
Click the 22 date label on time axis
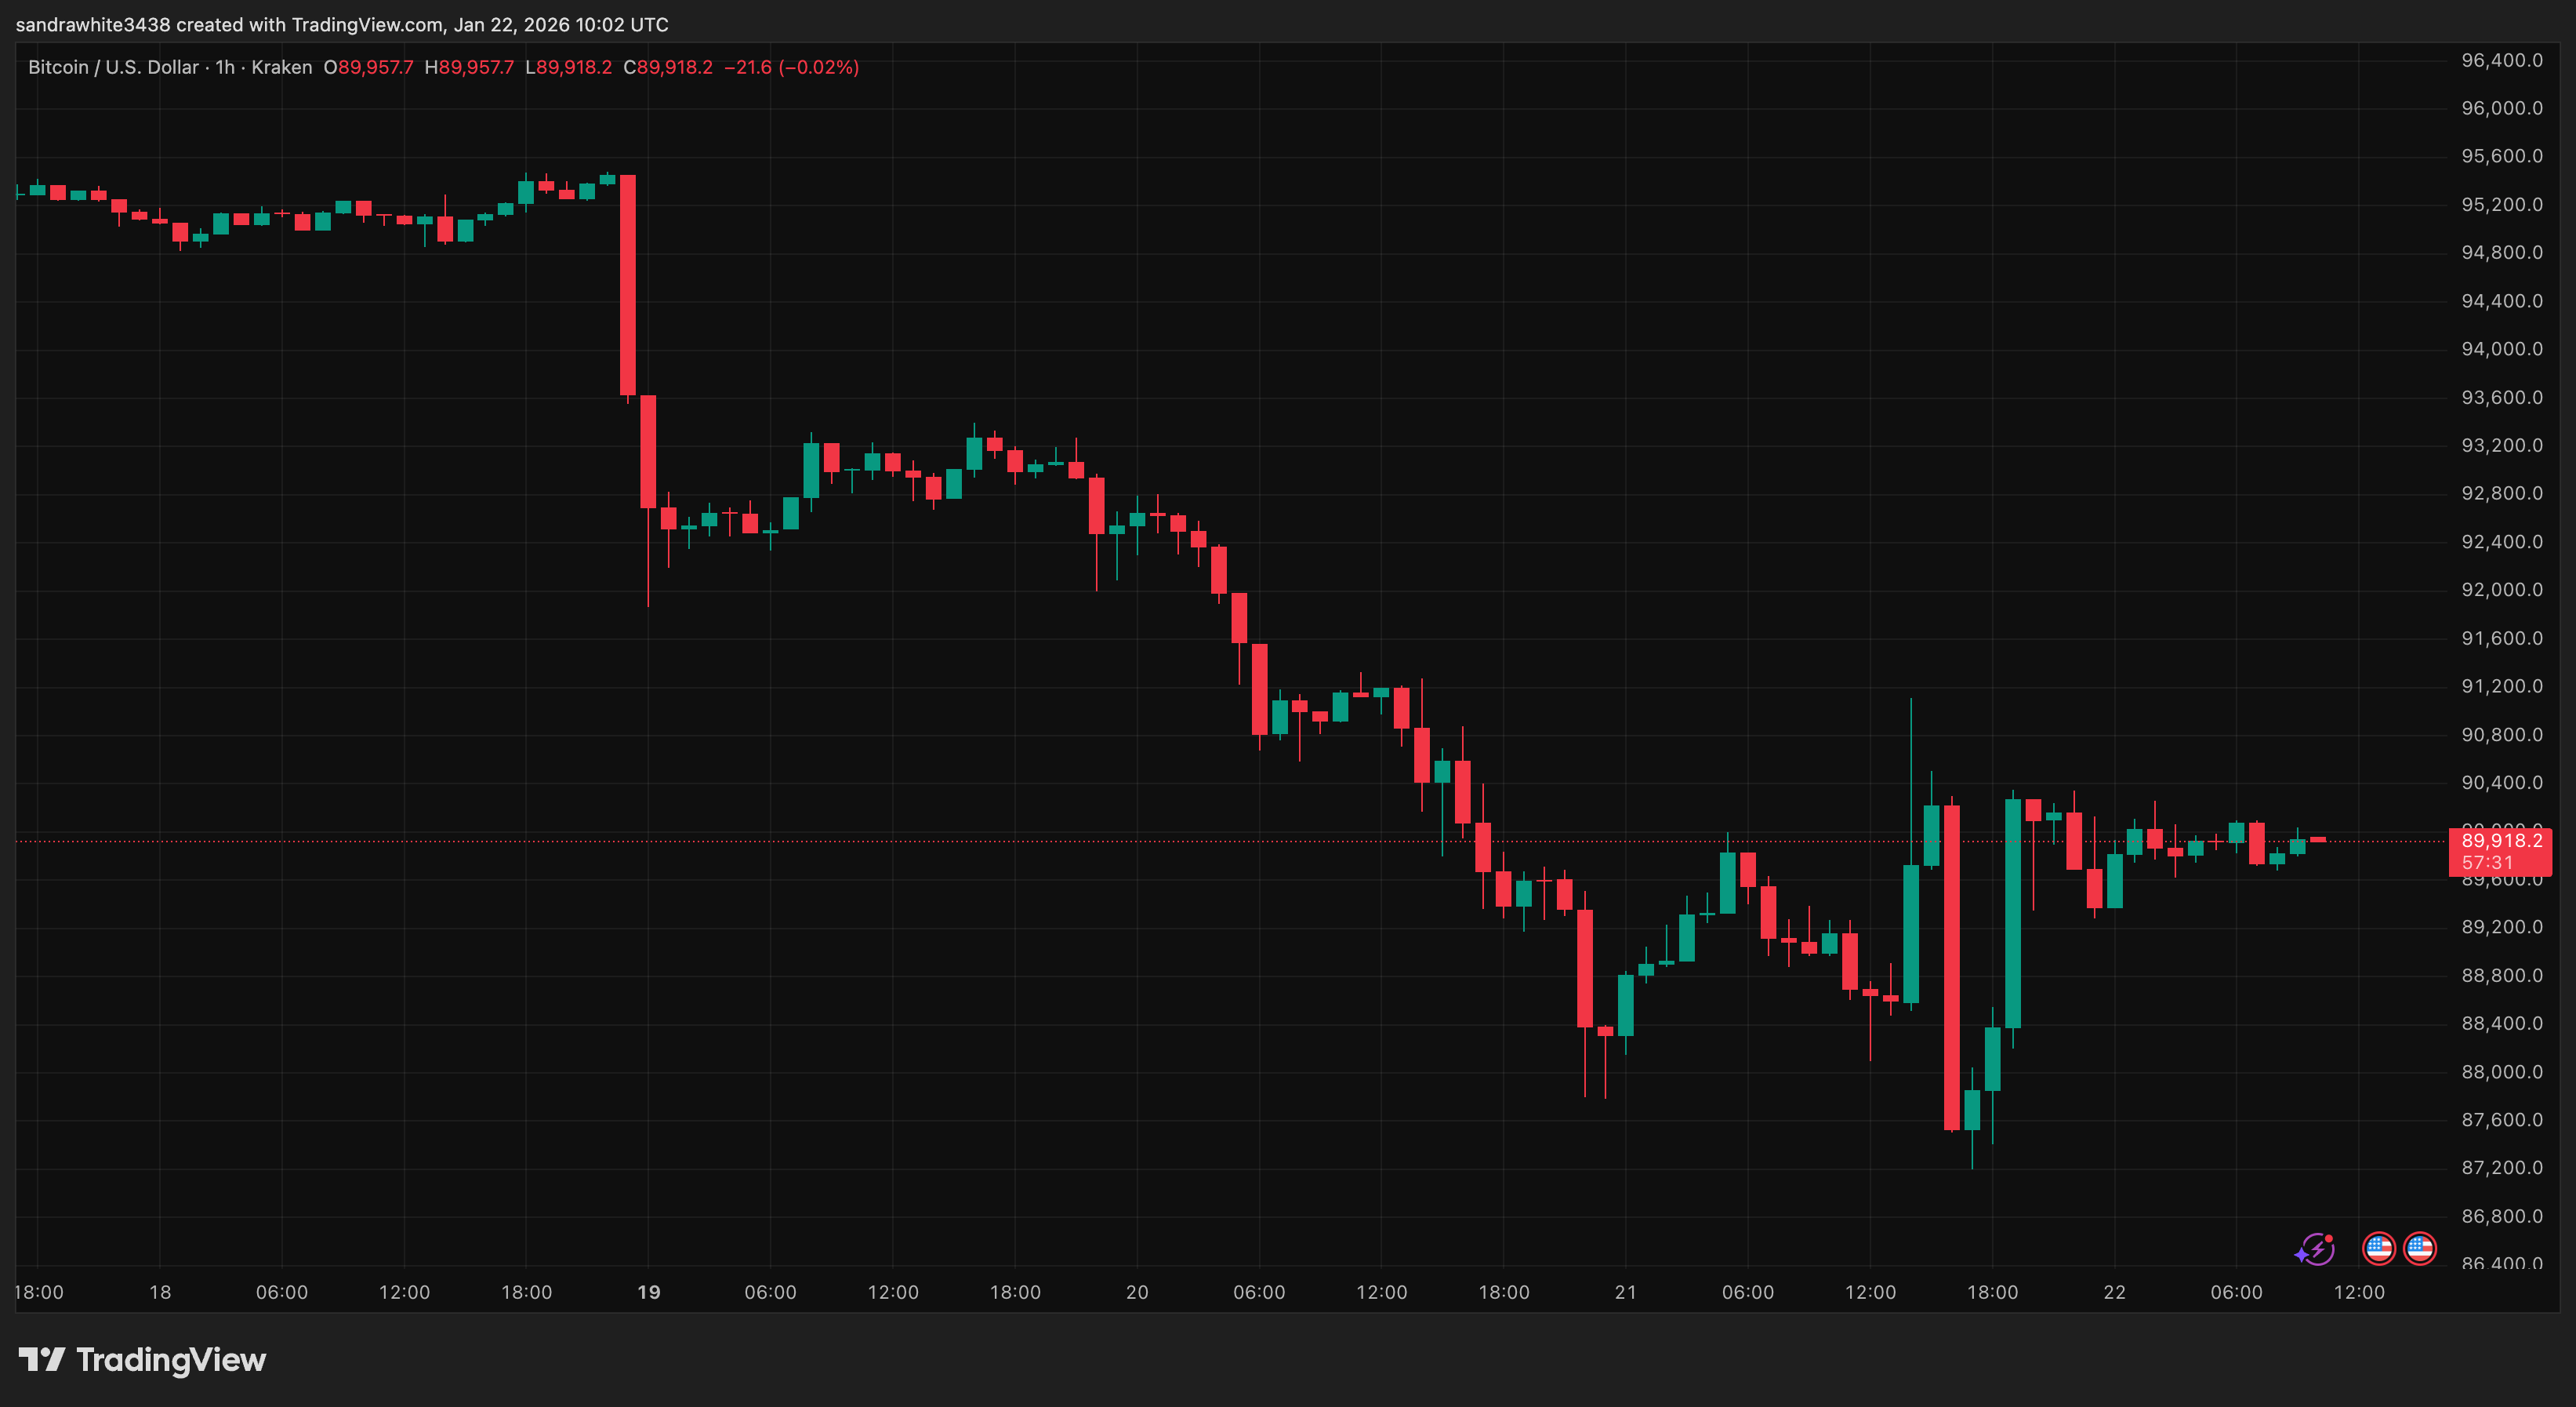click(x=2114, y=1292)
